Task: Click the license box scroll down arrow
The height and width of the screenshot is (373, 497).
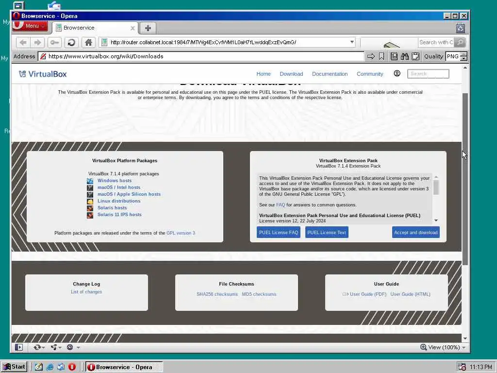Action: (436, 220)
